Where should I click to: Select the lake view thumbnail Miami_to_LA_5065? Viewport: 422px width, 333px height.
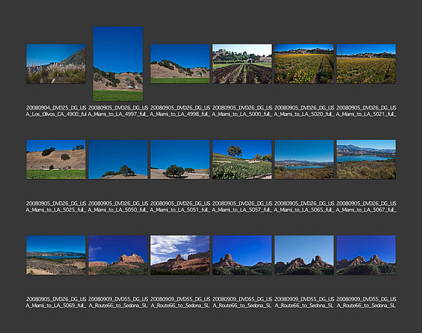(304, 159)
